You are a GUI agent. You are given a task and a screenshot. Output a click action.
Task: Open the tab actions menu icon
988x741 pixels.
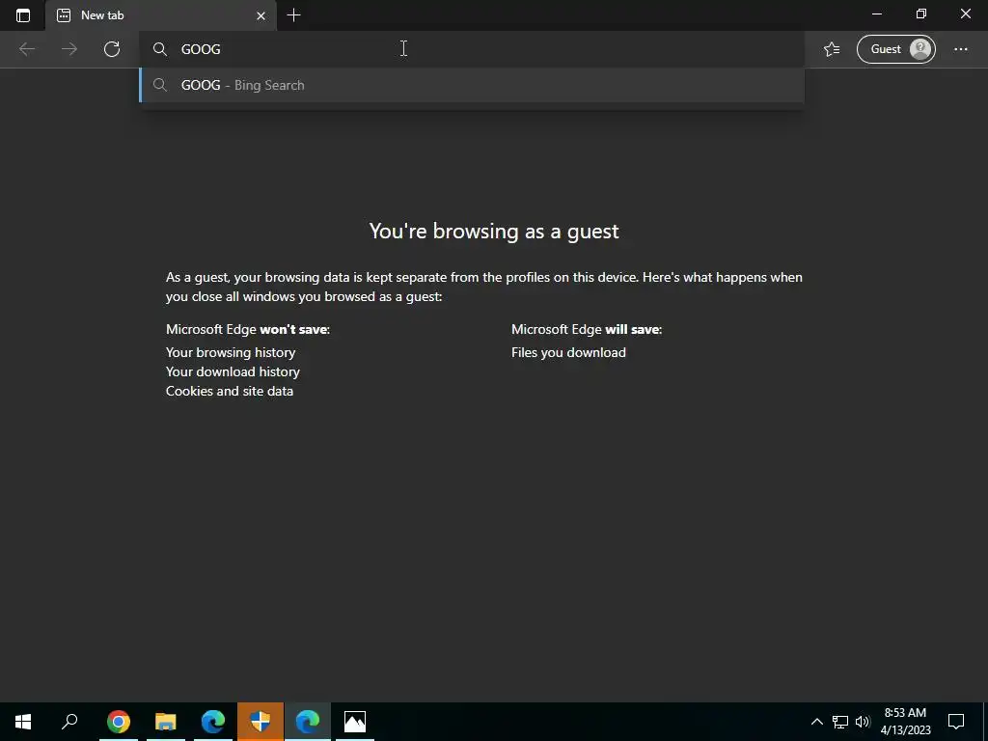click(x=23, y=15)
